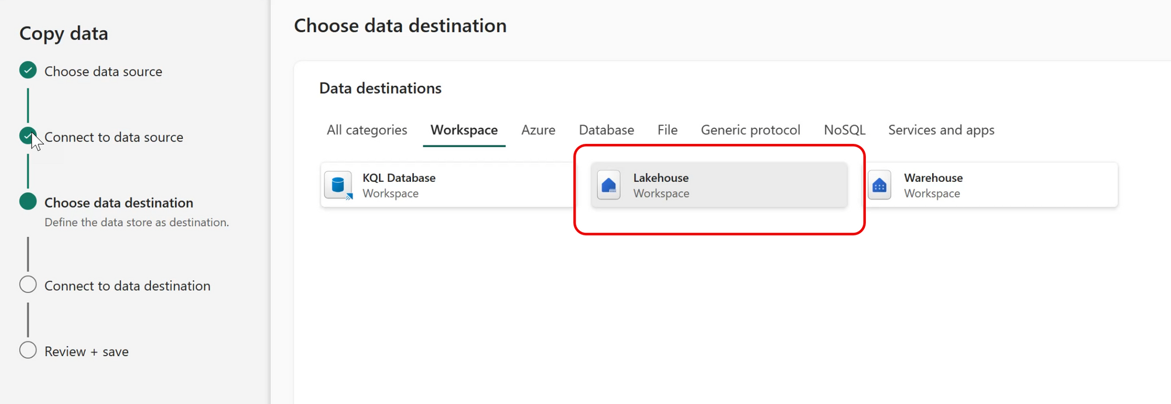Open the Azure tab
This screenshot has width=1171, height=404.
538,130
